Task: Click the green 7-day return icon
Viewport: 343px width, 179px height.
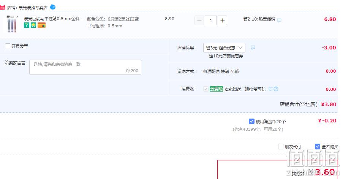Action: click(x=27, y=25)
